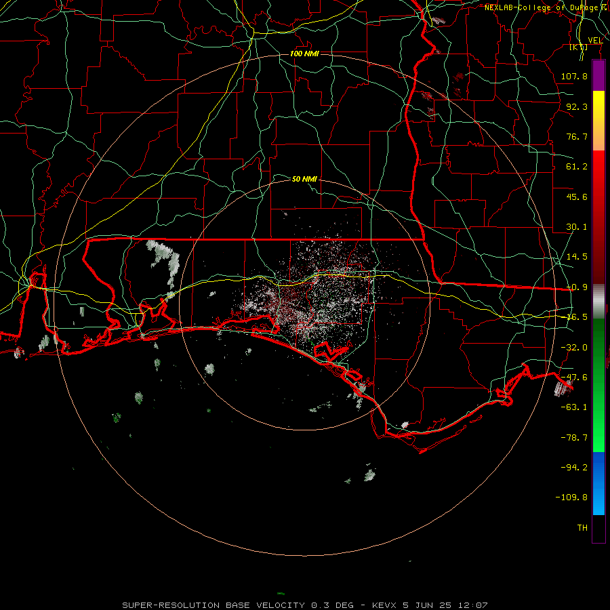The image size is (610, 610).
Task: Click the 30.1 velocity scale value
Action: pyautogui.click(x=577, y=227)
